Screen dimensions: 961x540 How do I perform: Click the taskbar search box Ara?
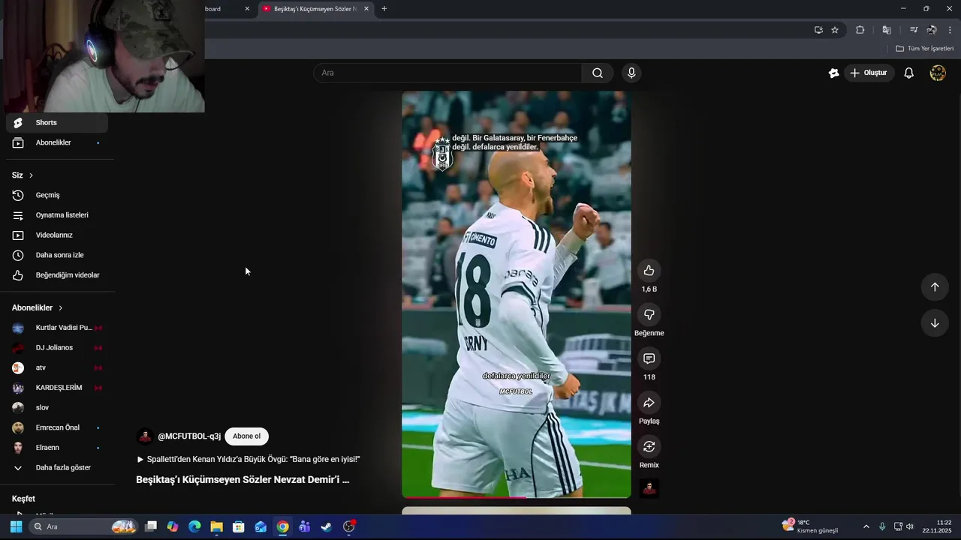coord(83,526)
